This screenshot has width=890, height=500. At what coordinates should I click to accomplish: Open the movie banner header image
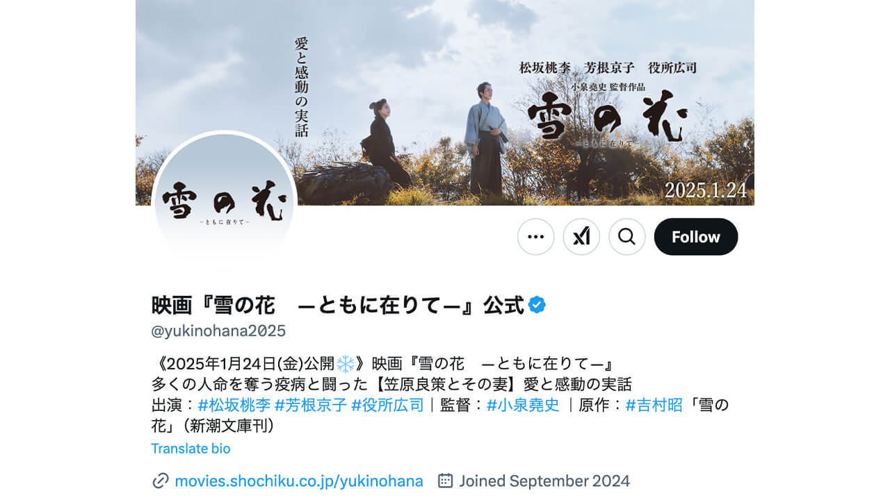click(x=445, y=103)
